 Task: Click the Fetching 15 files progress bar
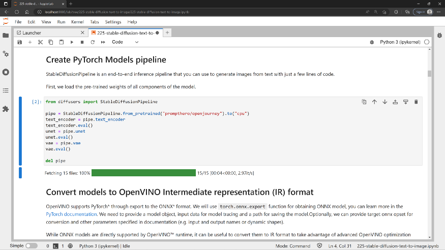143,173
